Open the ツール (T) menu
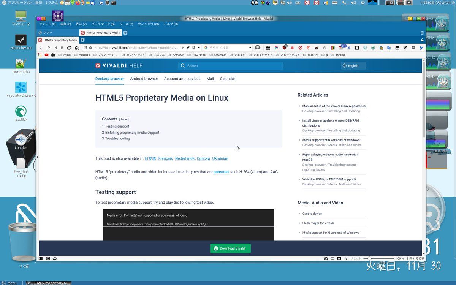The image size is (456, 285). coord(126,24)
